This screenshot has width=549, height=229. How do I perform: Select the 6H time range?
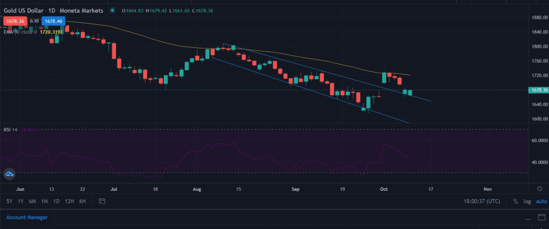pos(82,201)
